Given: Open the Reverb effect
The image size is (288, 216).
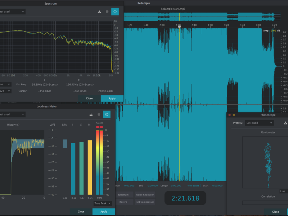Looking at the screenshot, I should pyautogui.click(x=123, y=202).
